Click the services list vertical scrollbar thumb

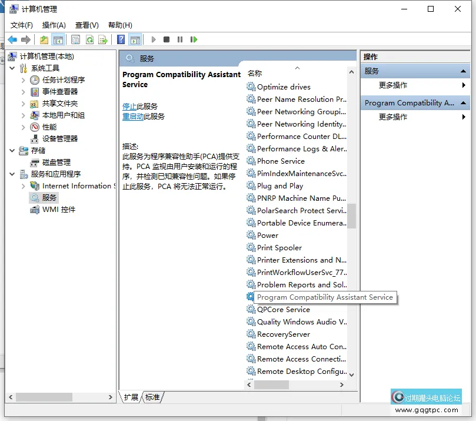click(351, 216)
